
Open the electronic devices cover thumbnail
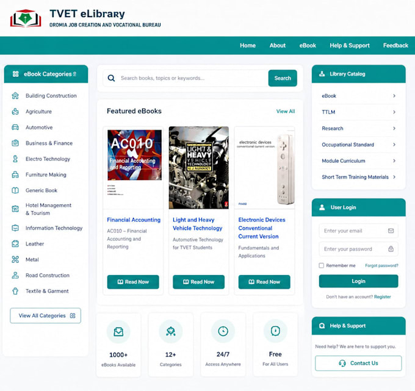point(264,168)
